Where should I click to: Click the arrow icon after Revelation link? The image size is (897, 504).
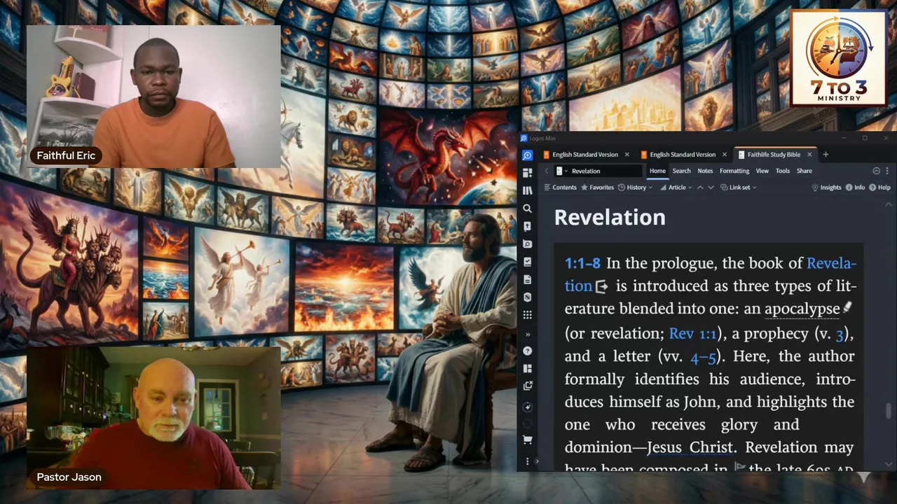point(601,286)
